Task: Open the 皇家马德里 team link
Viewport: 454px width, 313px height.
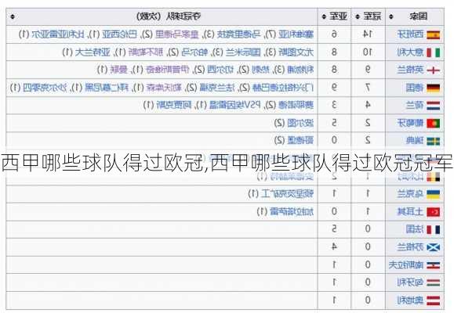Action: click(x=177, y=34)
